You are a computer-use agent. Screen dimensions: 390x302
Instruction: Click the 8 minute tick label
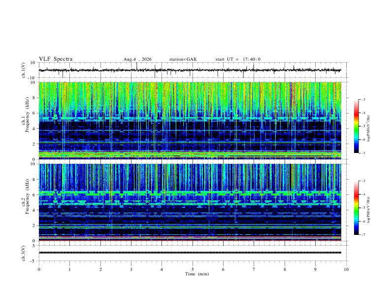point(285,269)
